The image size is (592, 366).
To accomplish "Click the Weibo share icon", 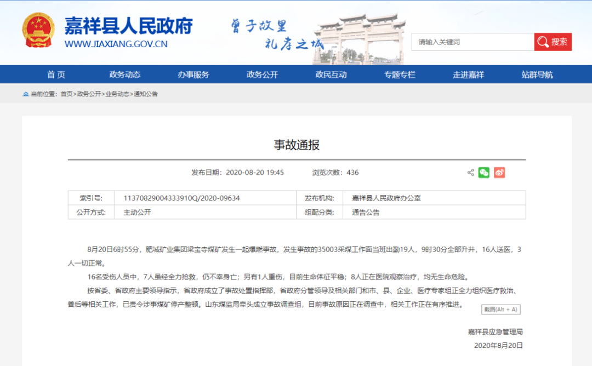I will [499, 172].
